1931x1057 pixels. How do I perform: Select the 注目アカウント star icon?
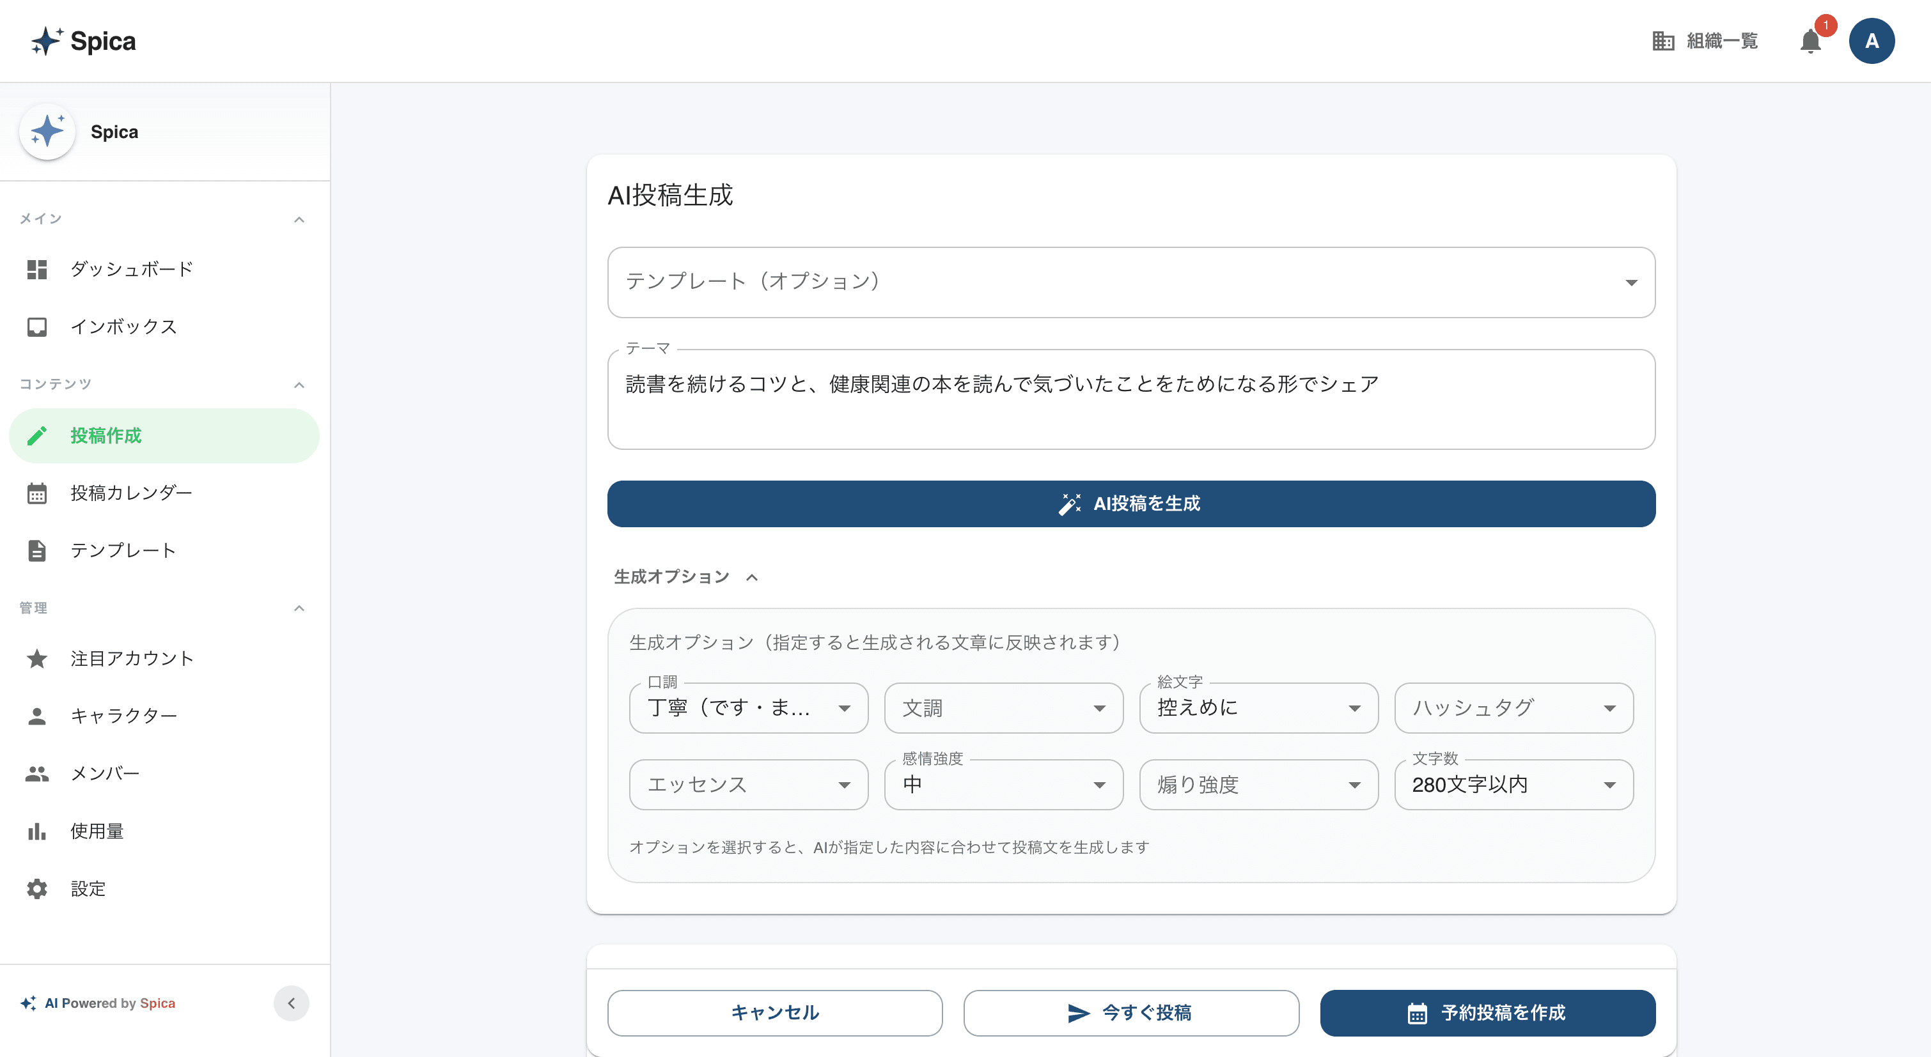(x=36, y=658)
